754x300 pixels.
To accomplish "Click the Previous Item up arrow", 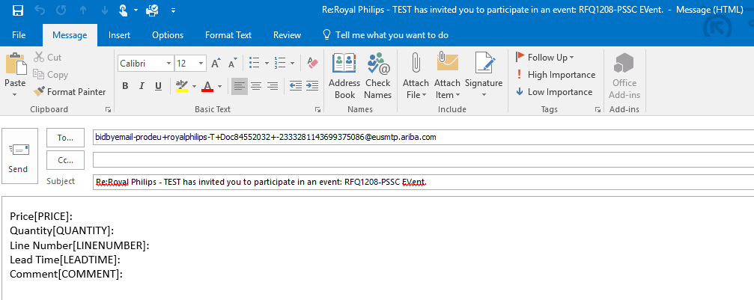I will pyautogui.click(x=84, y=10).
